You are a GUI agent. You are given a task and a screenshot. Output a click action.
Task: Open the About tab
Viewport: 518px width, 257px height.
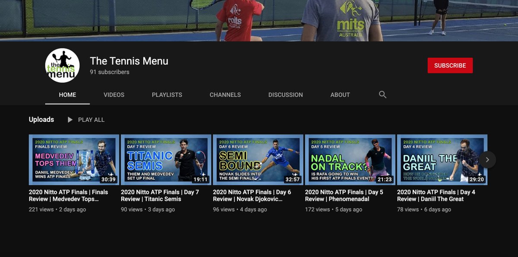(340, 95)
